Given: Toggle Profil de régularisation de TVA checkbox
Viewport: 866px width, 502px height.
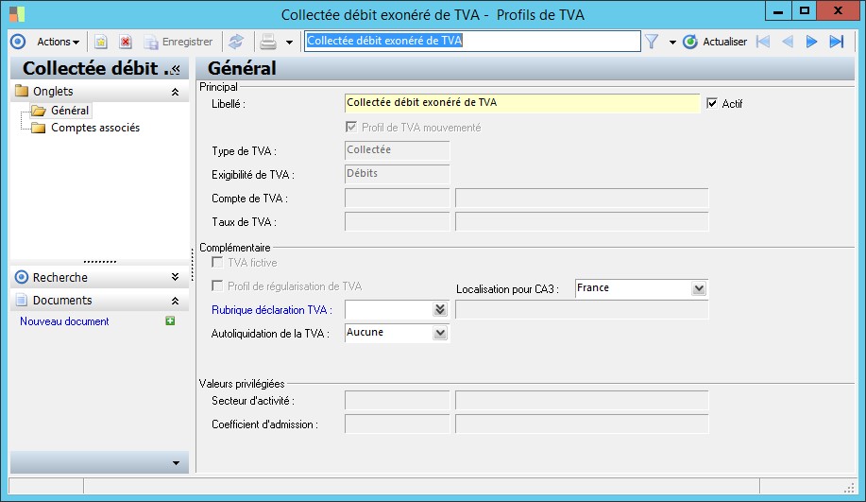Looking at the screenshot, I should (217, 286).
